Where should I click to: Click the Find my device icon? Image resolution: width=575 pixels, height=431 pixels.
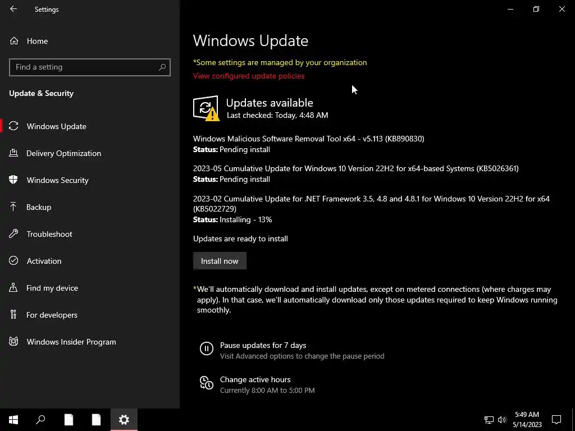[13, 287]
